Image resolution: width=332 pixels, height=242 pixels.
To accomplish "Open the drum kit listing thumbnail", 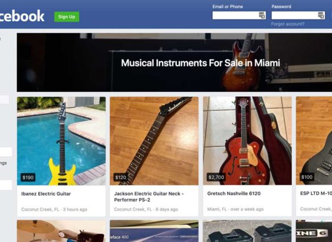I will click(x=61, y=231).
